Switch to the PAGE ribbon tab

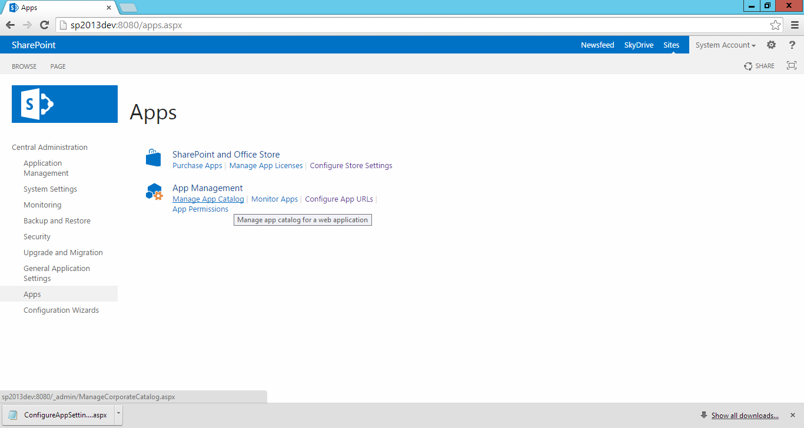coord(58,66)
